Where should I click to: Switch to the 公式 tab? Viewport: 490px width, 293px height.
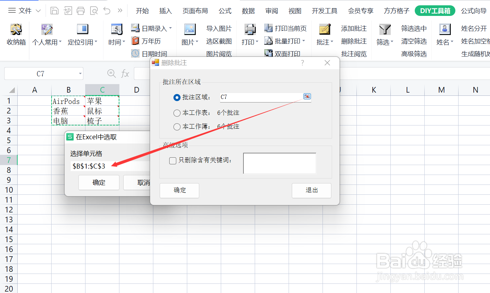pos(225,11)
